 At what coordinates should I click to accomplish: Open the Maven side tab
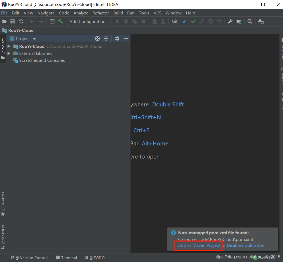282,76
